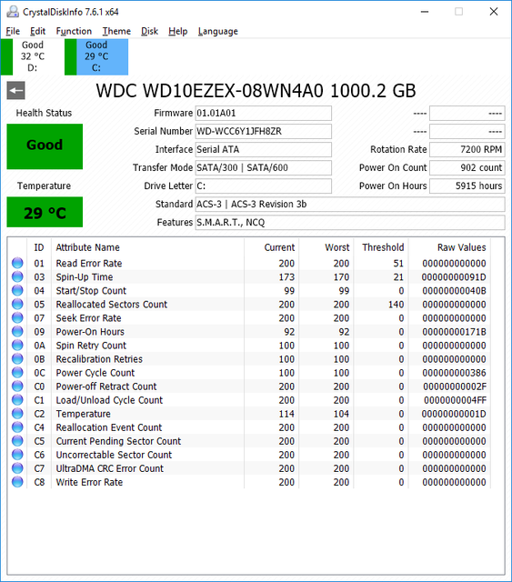
Task: Click the CrystalDiskInfo app icon in title bar
Action: click(13, 12)
